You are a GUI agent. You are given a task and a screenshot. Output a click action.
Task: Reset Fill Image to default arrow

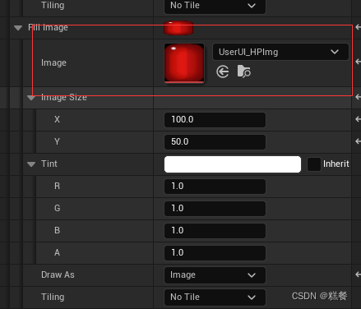point(358,27)
